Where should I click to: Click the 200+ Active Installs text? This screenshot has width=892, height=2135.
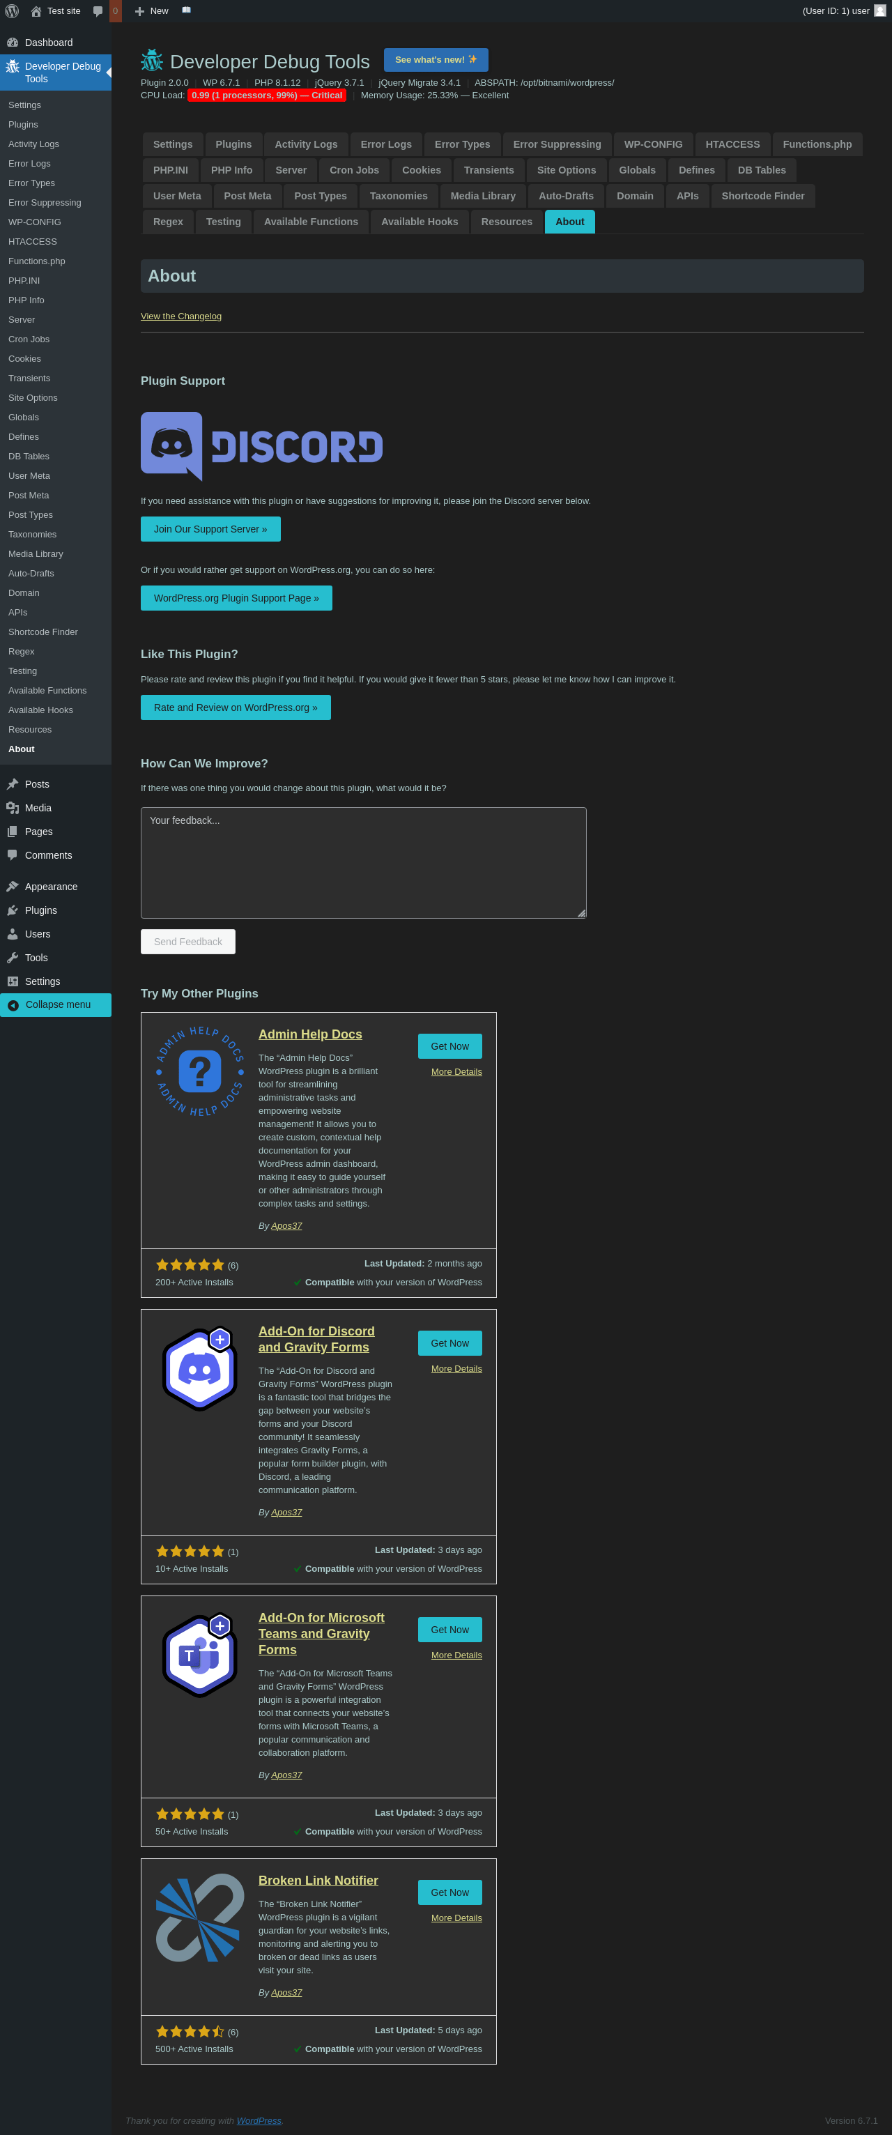[194, 1282]
